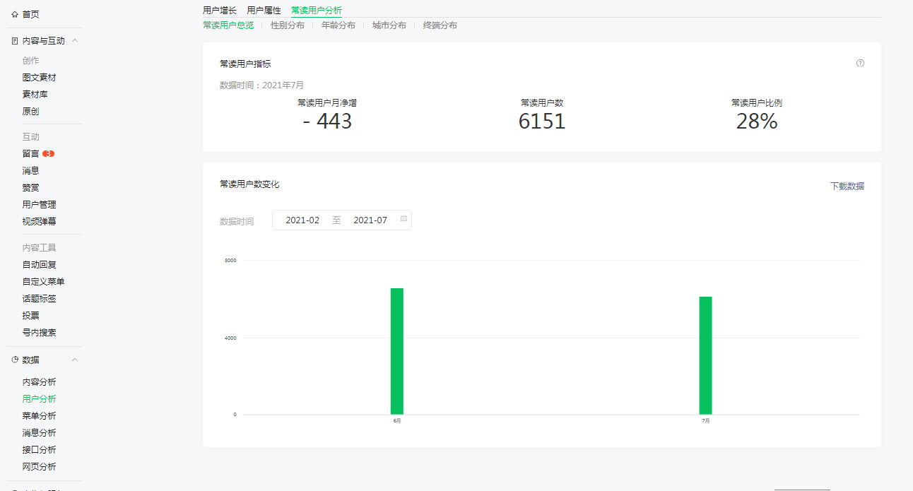Click the start date 2021-02 field

(x=302, y=220)
